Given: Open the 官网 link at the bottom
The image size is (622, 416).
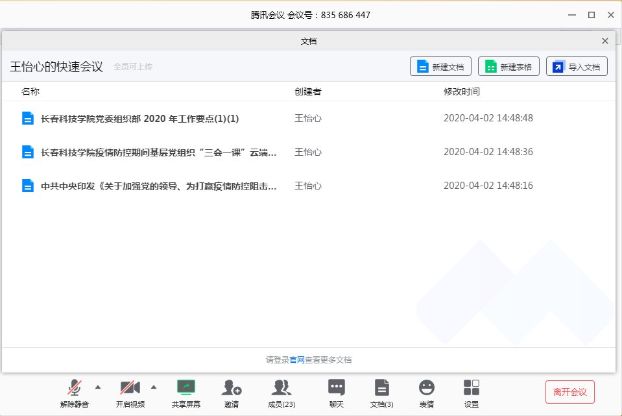Looking at the screenshot, I should 296,360.
